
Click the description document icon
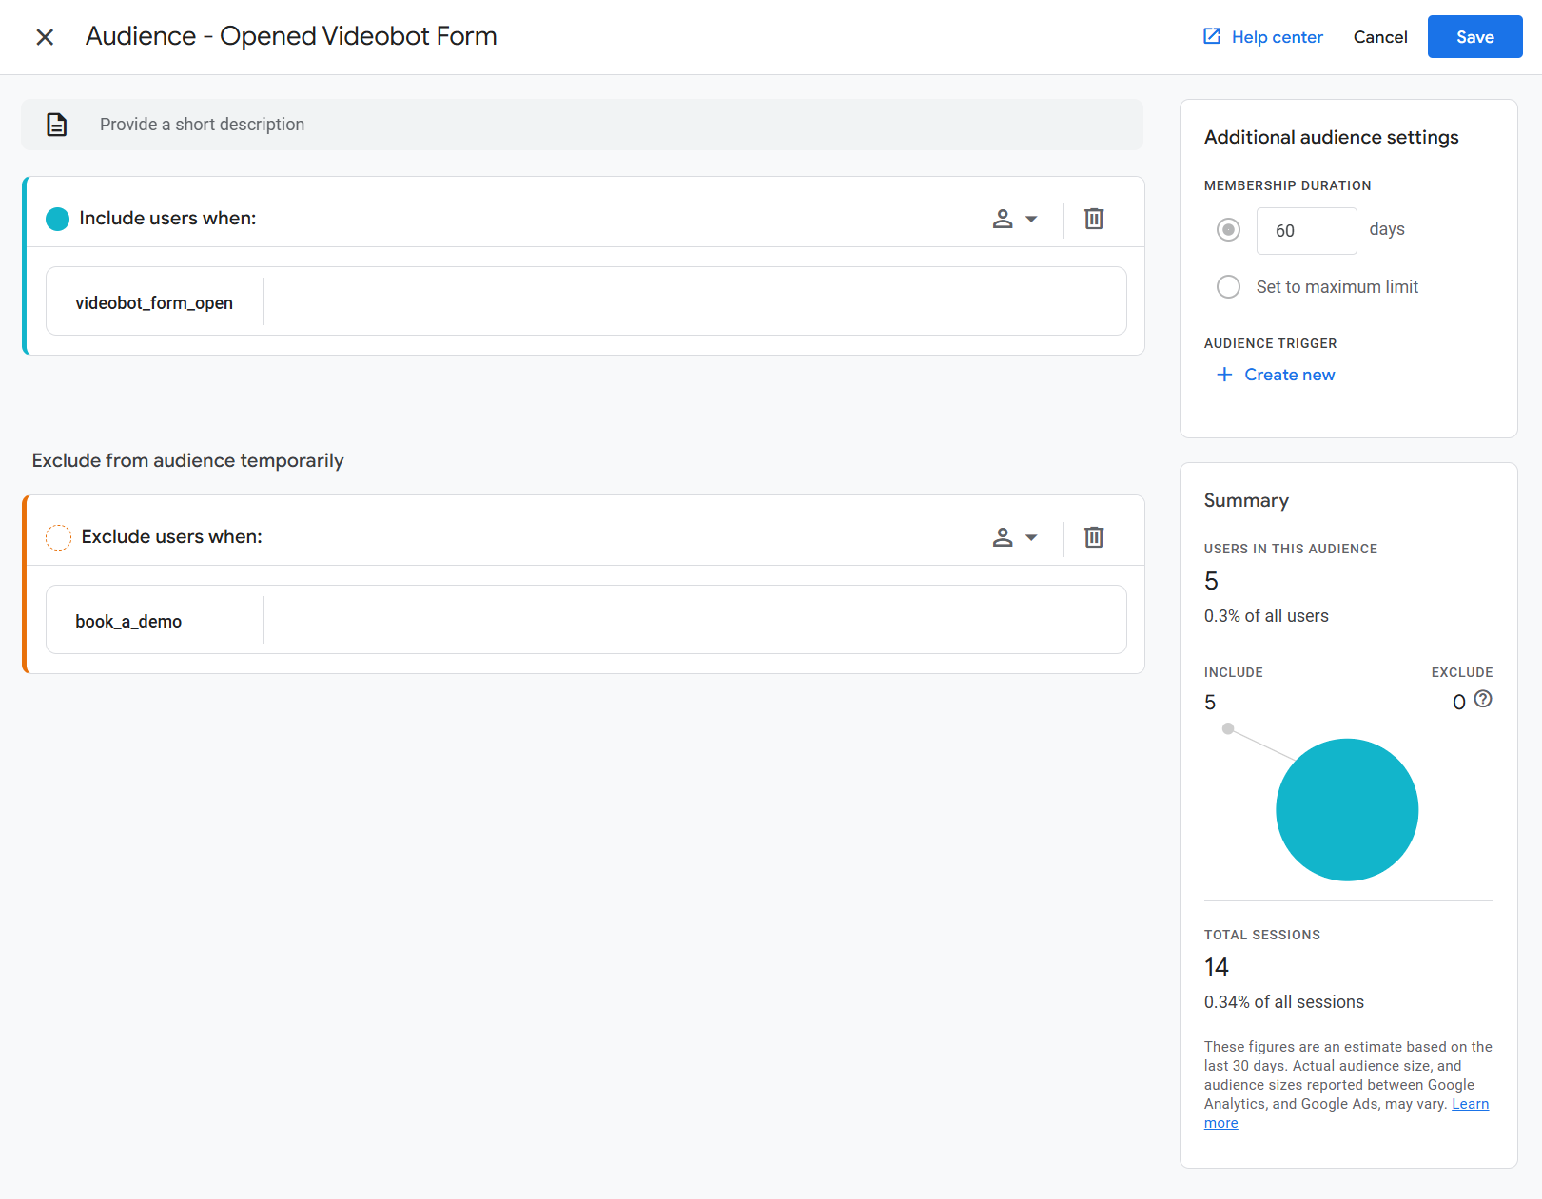[57, 125]
